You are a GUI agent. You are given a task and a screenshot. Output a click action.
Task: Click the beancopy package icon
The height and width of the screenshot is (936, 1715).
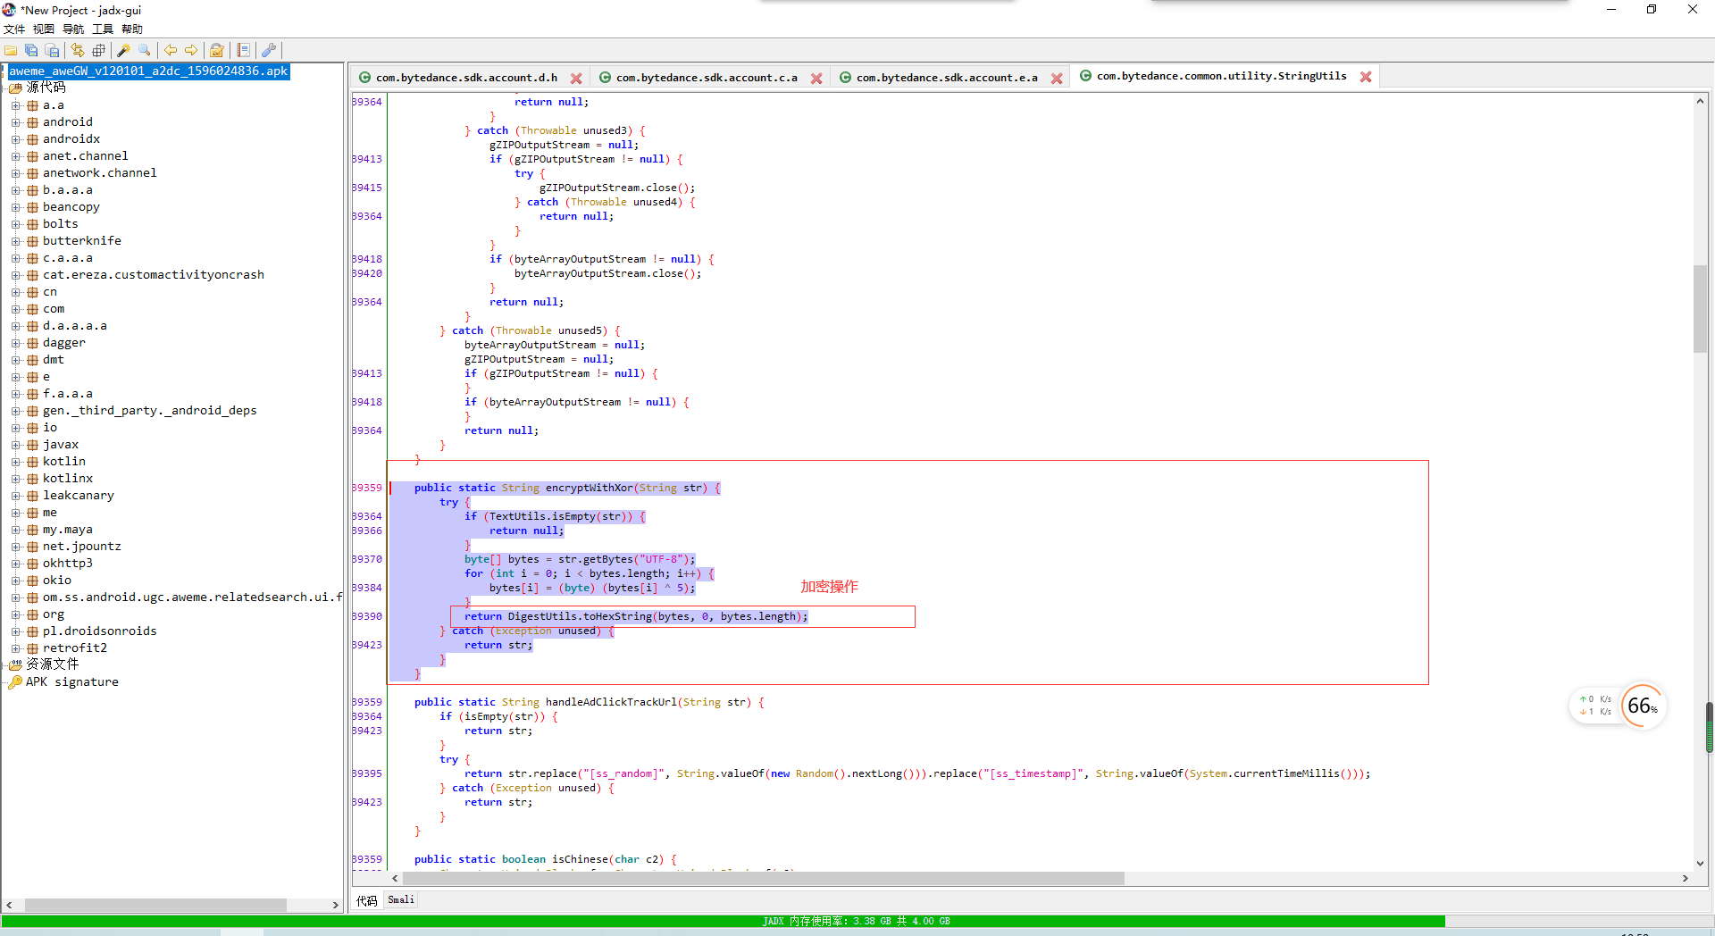32,207
